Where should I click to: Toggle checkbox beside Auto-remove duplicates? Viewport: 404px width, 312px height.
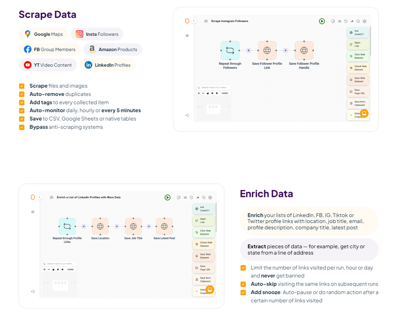point(22,94)
